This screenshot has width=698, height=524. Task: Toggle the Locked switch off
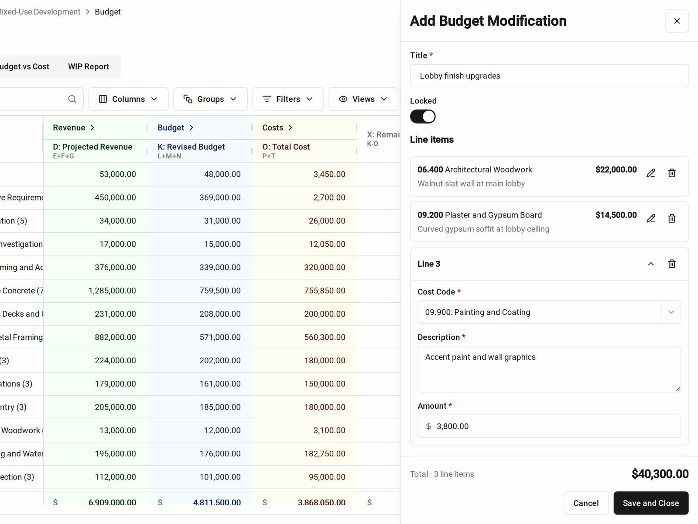coord(423,117)
